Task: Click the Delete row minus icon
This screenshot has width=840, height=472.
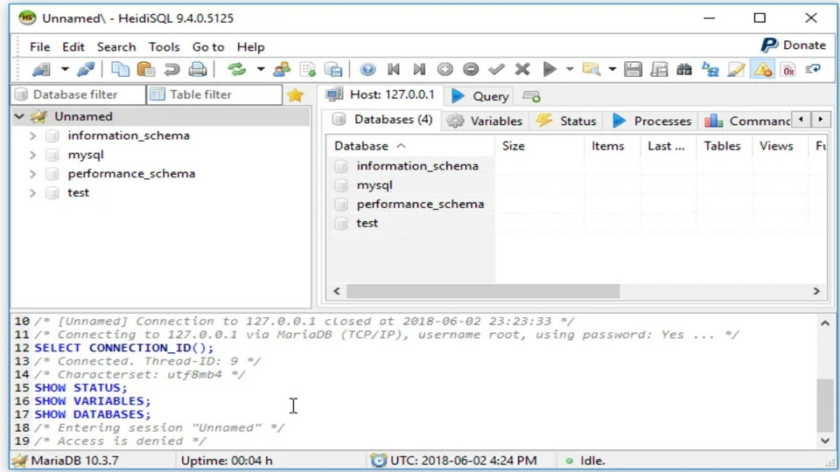Action: pyautogui.click(x=471, y=70)
